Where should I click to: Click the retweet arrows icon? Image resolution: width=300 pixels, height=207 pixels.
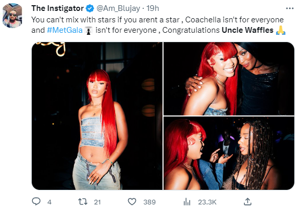(x=83, y=201)
